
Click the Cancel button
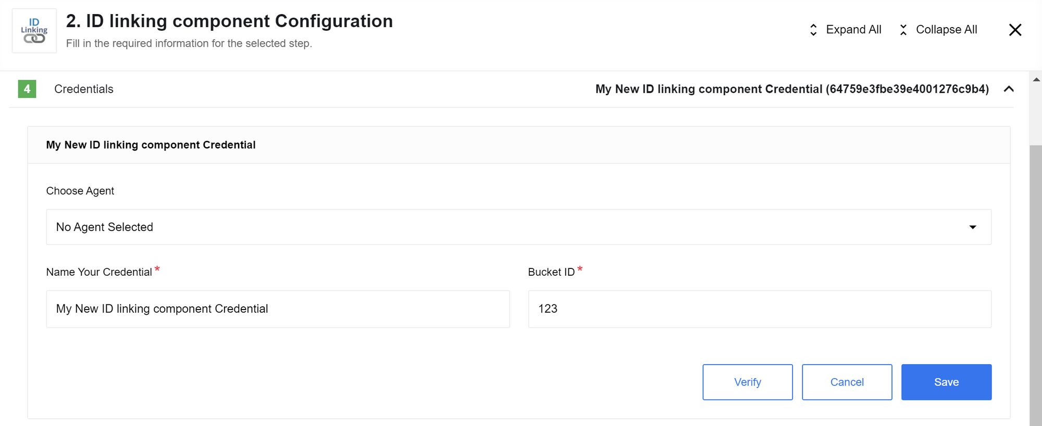coord(847,382)
